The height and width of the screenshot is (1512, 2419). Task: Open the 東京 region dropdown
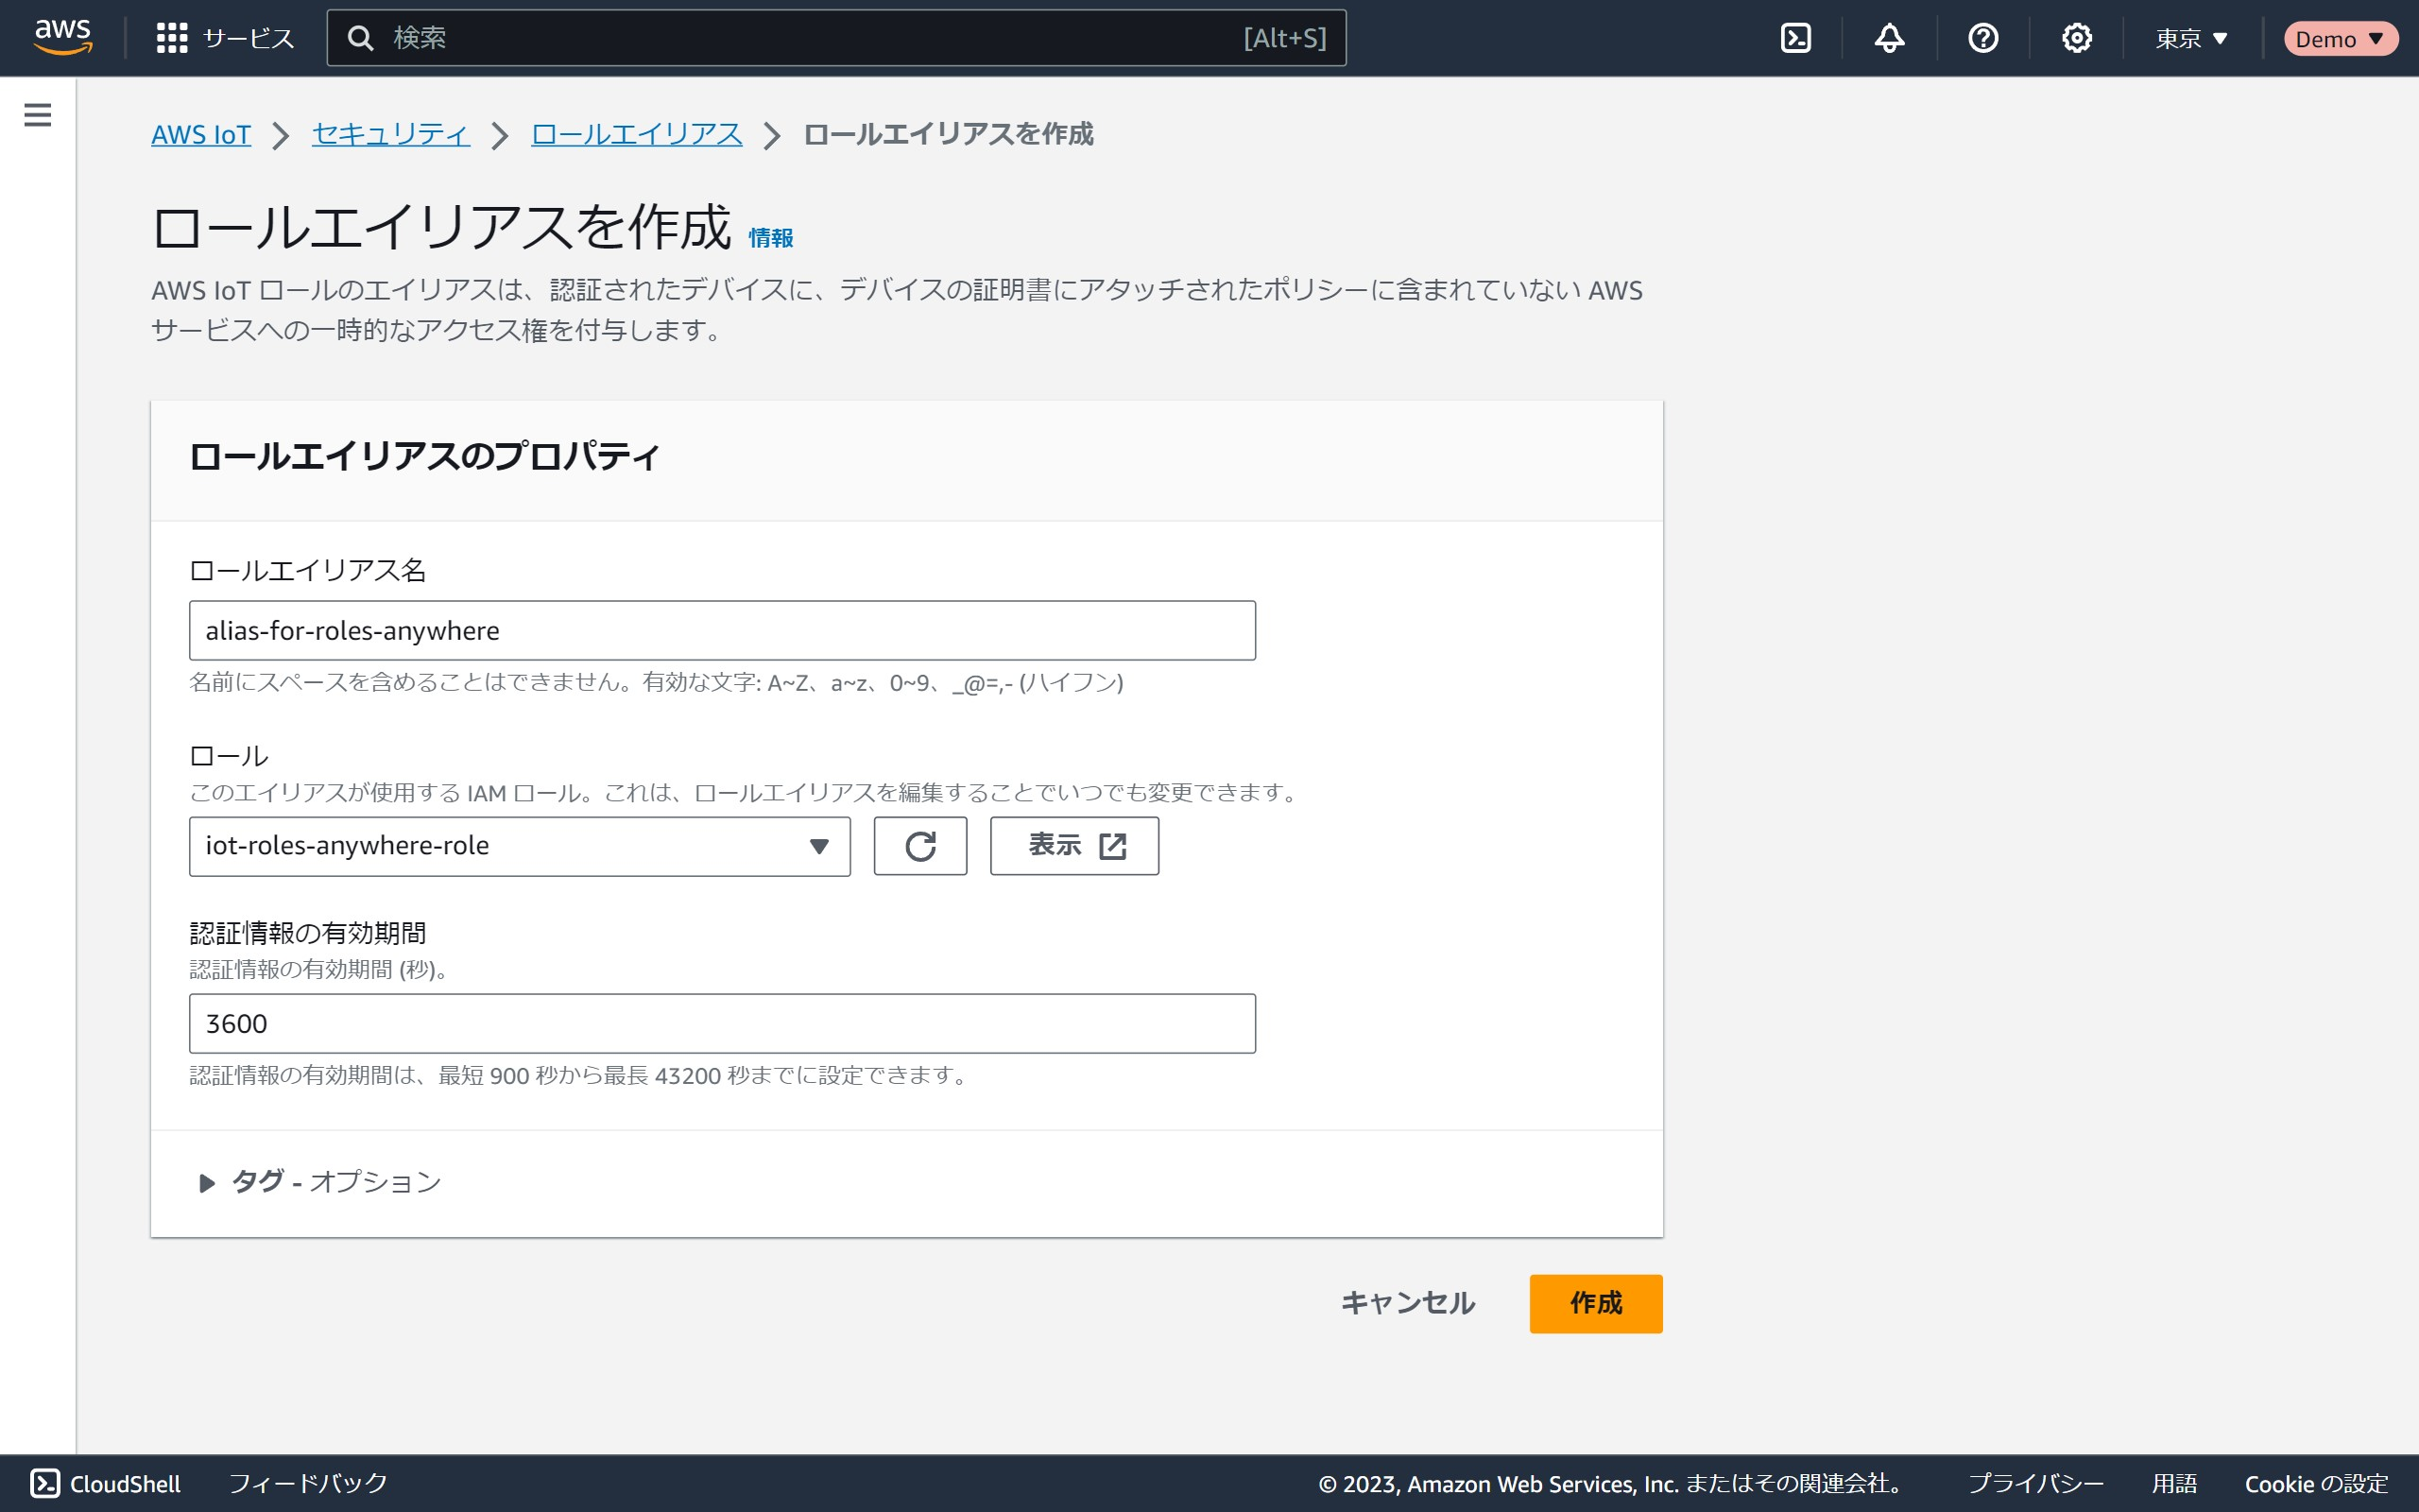click(x=2191, y=38)
